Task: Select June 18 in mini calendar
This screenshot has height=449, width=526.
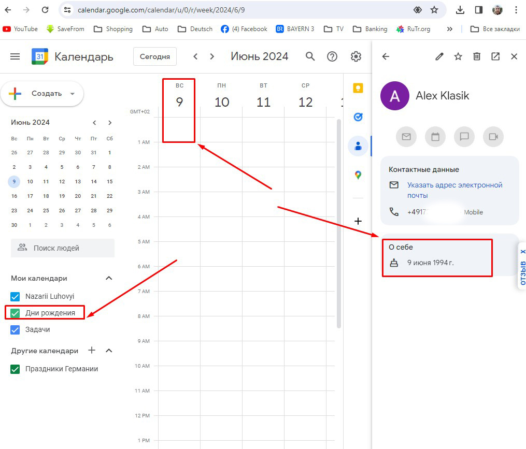Action: coord(46,196)
